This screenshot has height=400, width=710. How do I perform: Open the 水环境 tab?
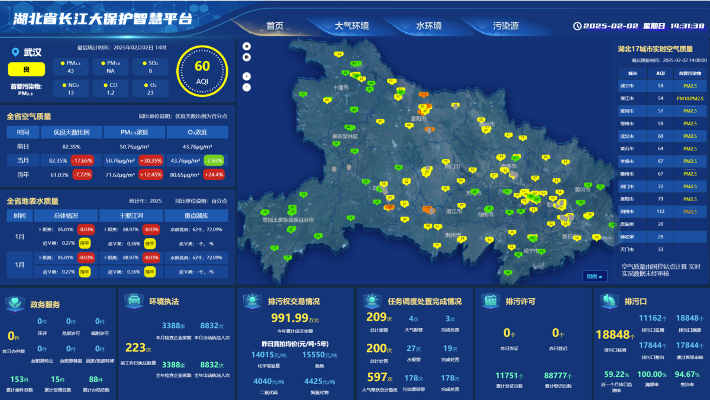tap(428, 26)
